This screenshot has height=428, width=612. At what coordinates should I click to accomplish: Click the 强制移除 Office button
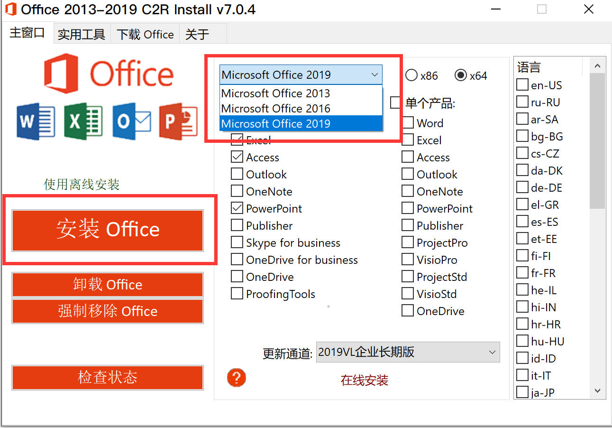pyautogui.click(x=108, y=311)
